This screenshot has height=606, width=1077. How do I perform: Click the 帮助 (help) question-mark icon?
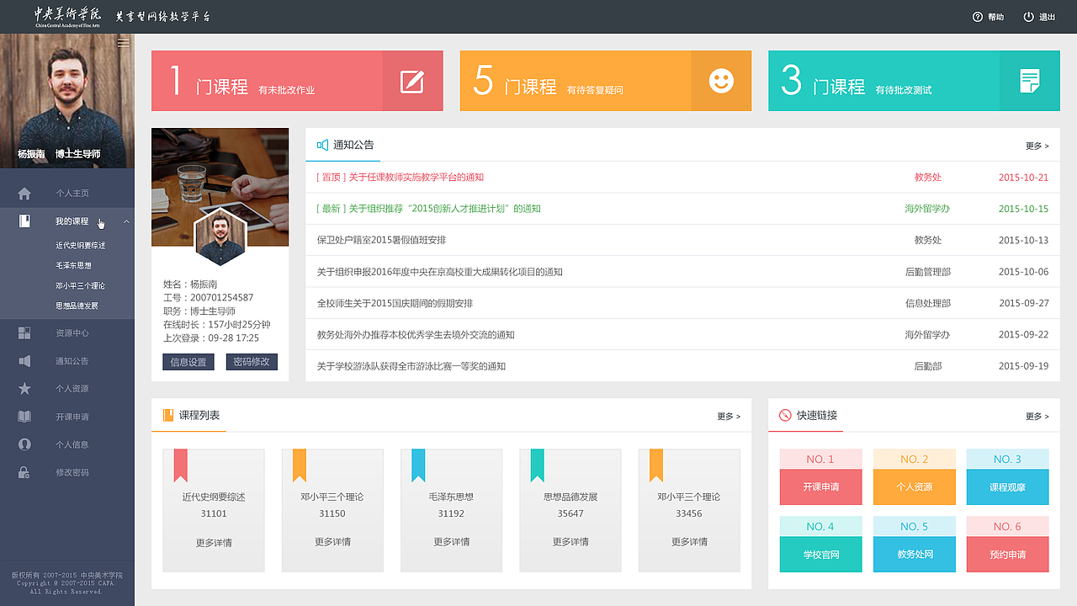[x=976, y=16]
